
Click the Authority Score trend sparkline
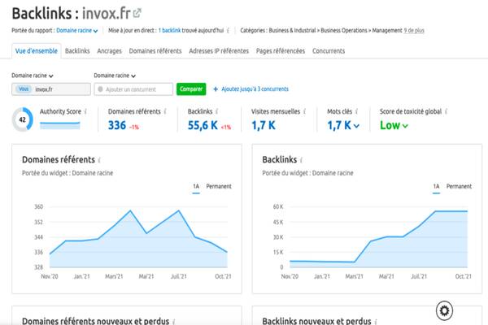point(59,125)
